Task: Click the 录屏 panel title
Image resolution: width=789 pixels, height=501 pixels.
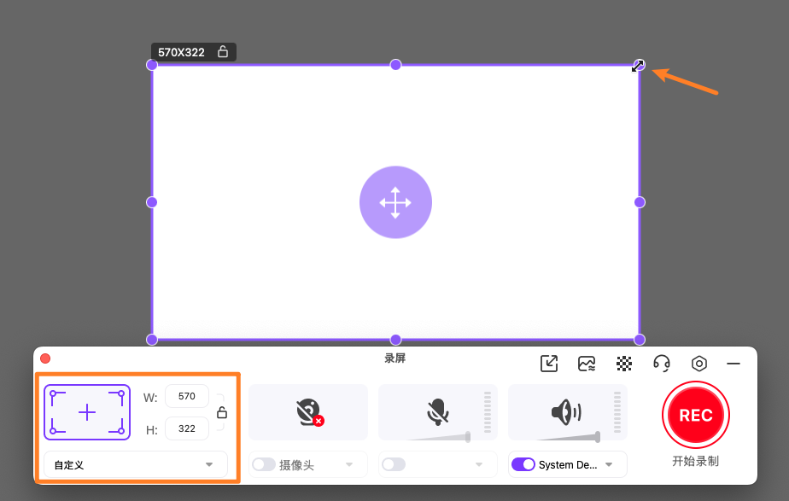Action: click(395, 358)
